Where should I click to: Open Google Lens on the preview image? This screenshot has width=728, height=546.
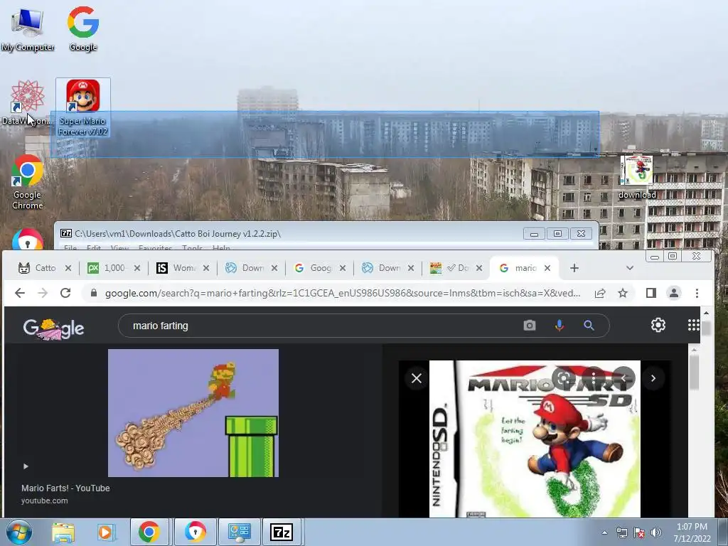pyautogui.click(x=563, y=378)
